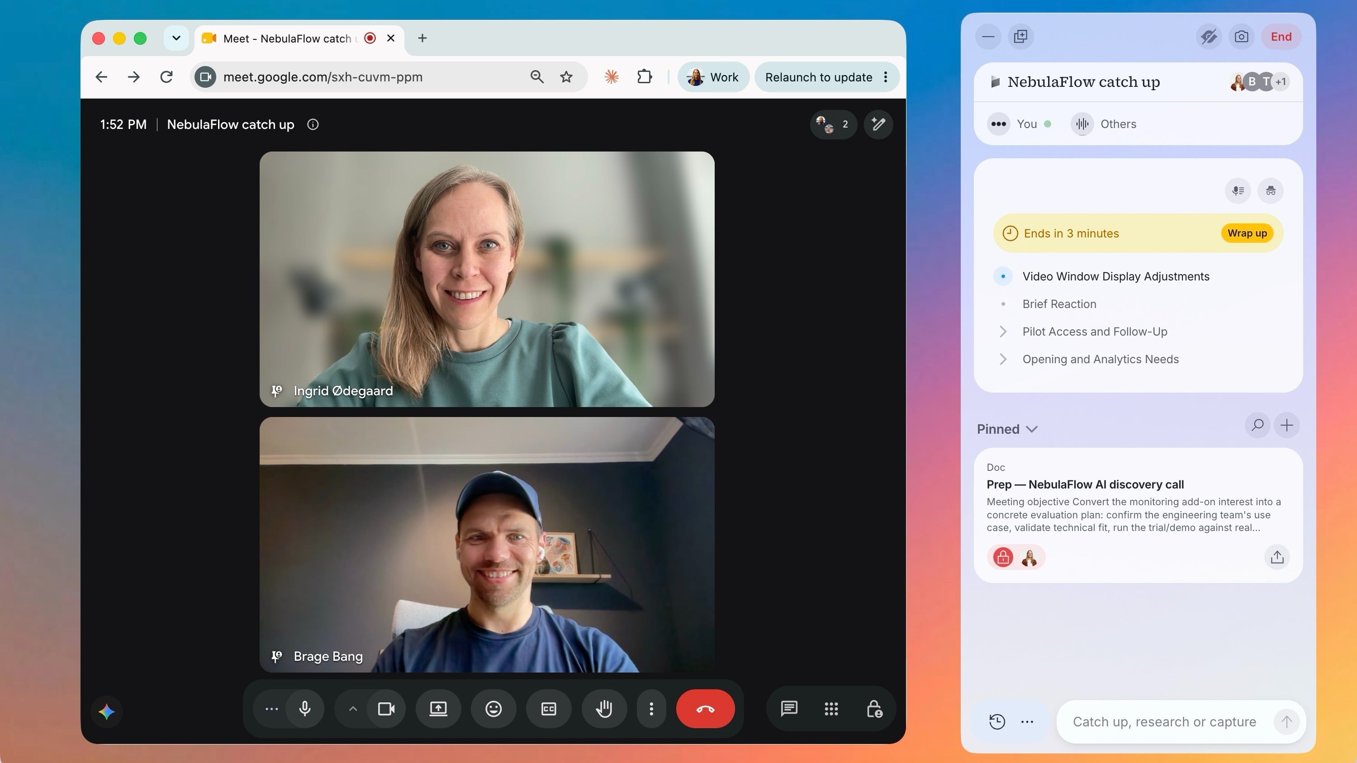Search pinned items with magnifier icon

point(1257,426)
